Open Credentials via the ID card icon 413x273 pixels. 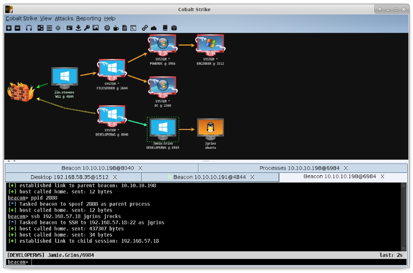click(x=69, y=28)
